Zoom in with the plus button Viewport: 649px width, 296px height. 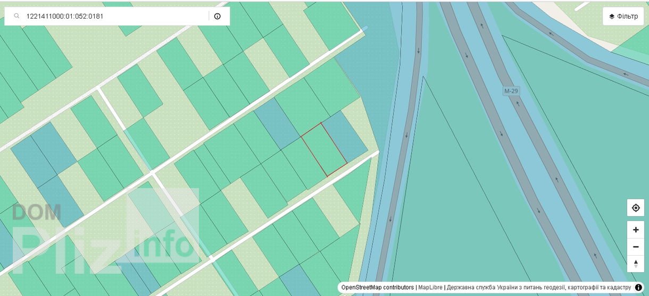(x=635, y=230)
